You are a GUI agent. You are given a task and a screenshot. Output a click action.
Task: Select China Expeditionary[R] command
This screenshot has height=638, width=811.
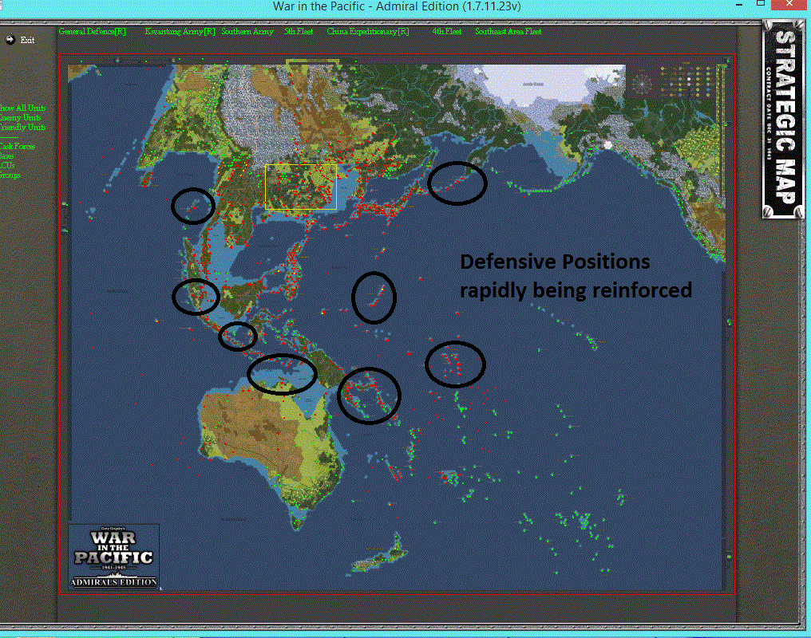[368, 32]
